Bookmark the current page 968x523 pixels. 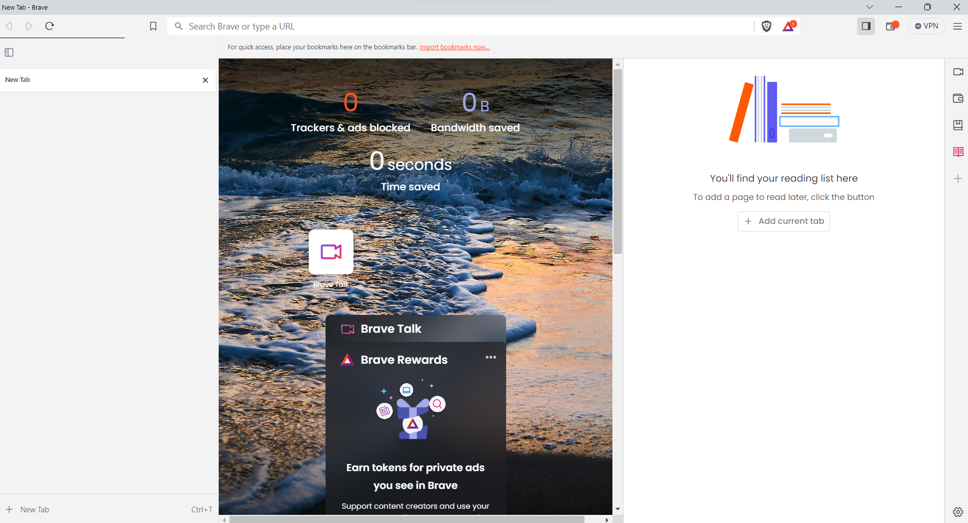[x=153, y=26]
